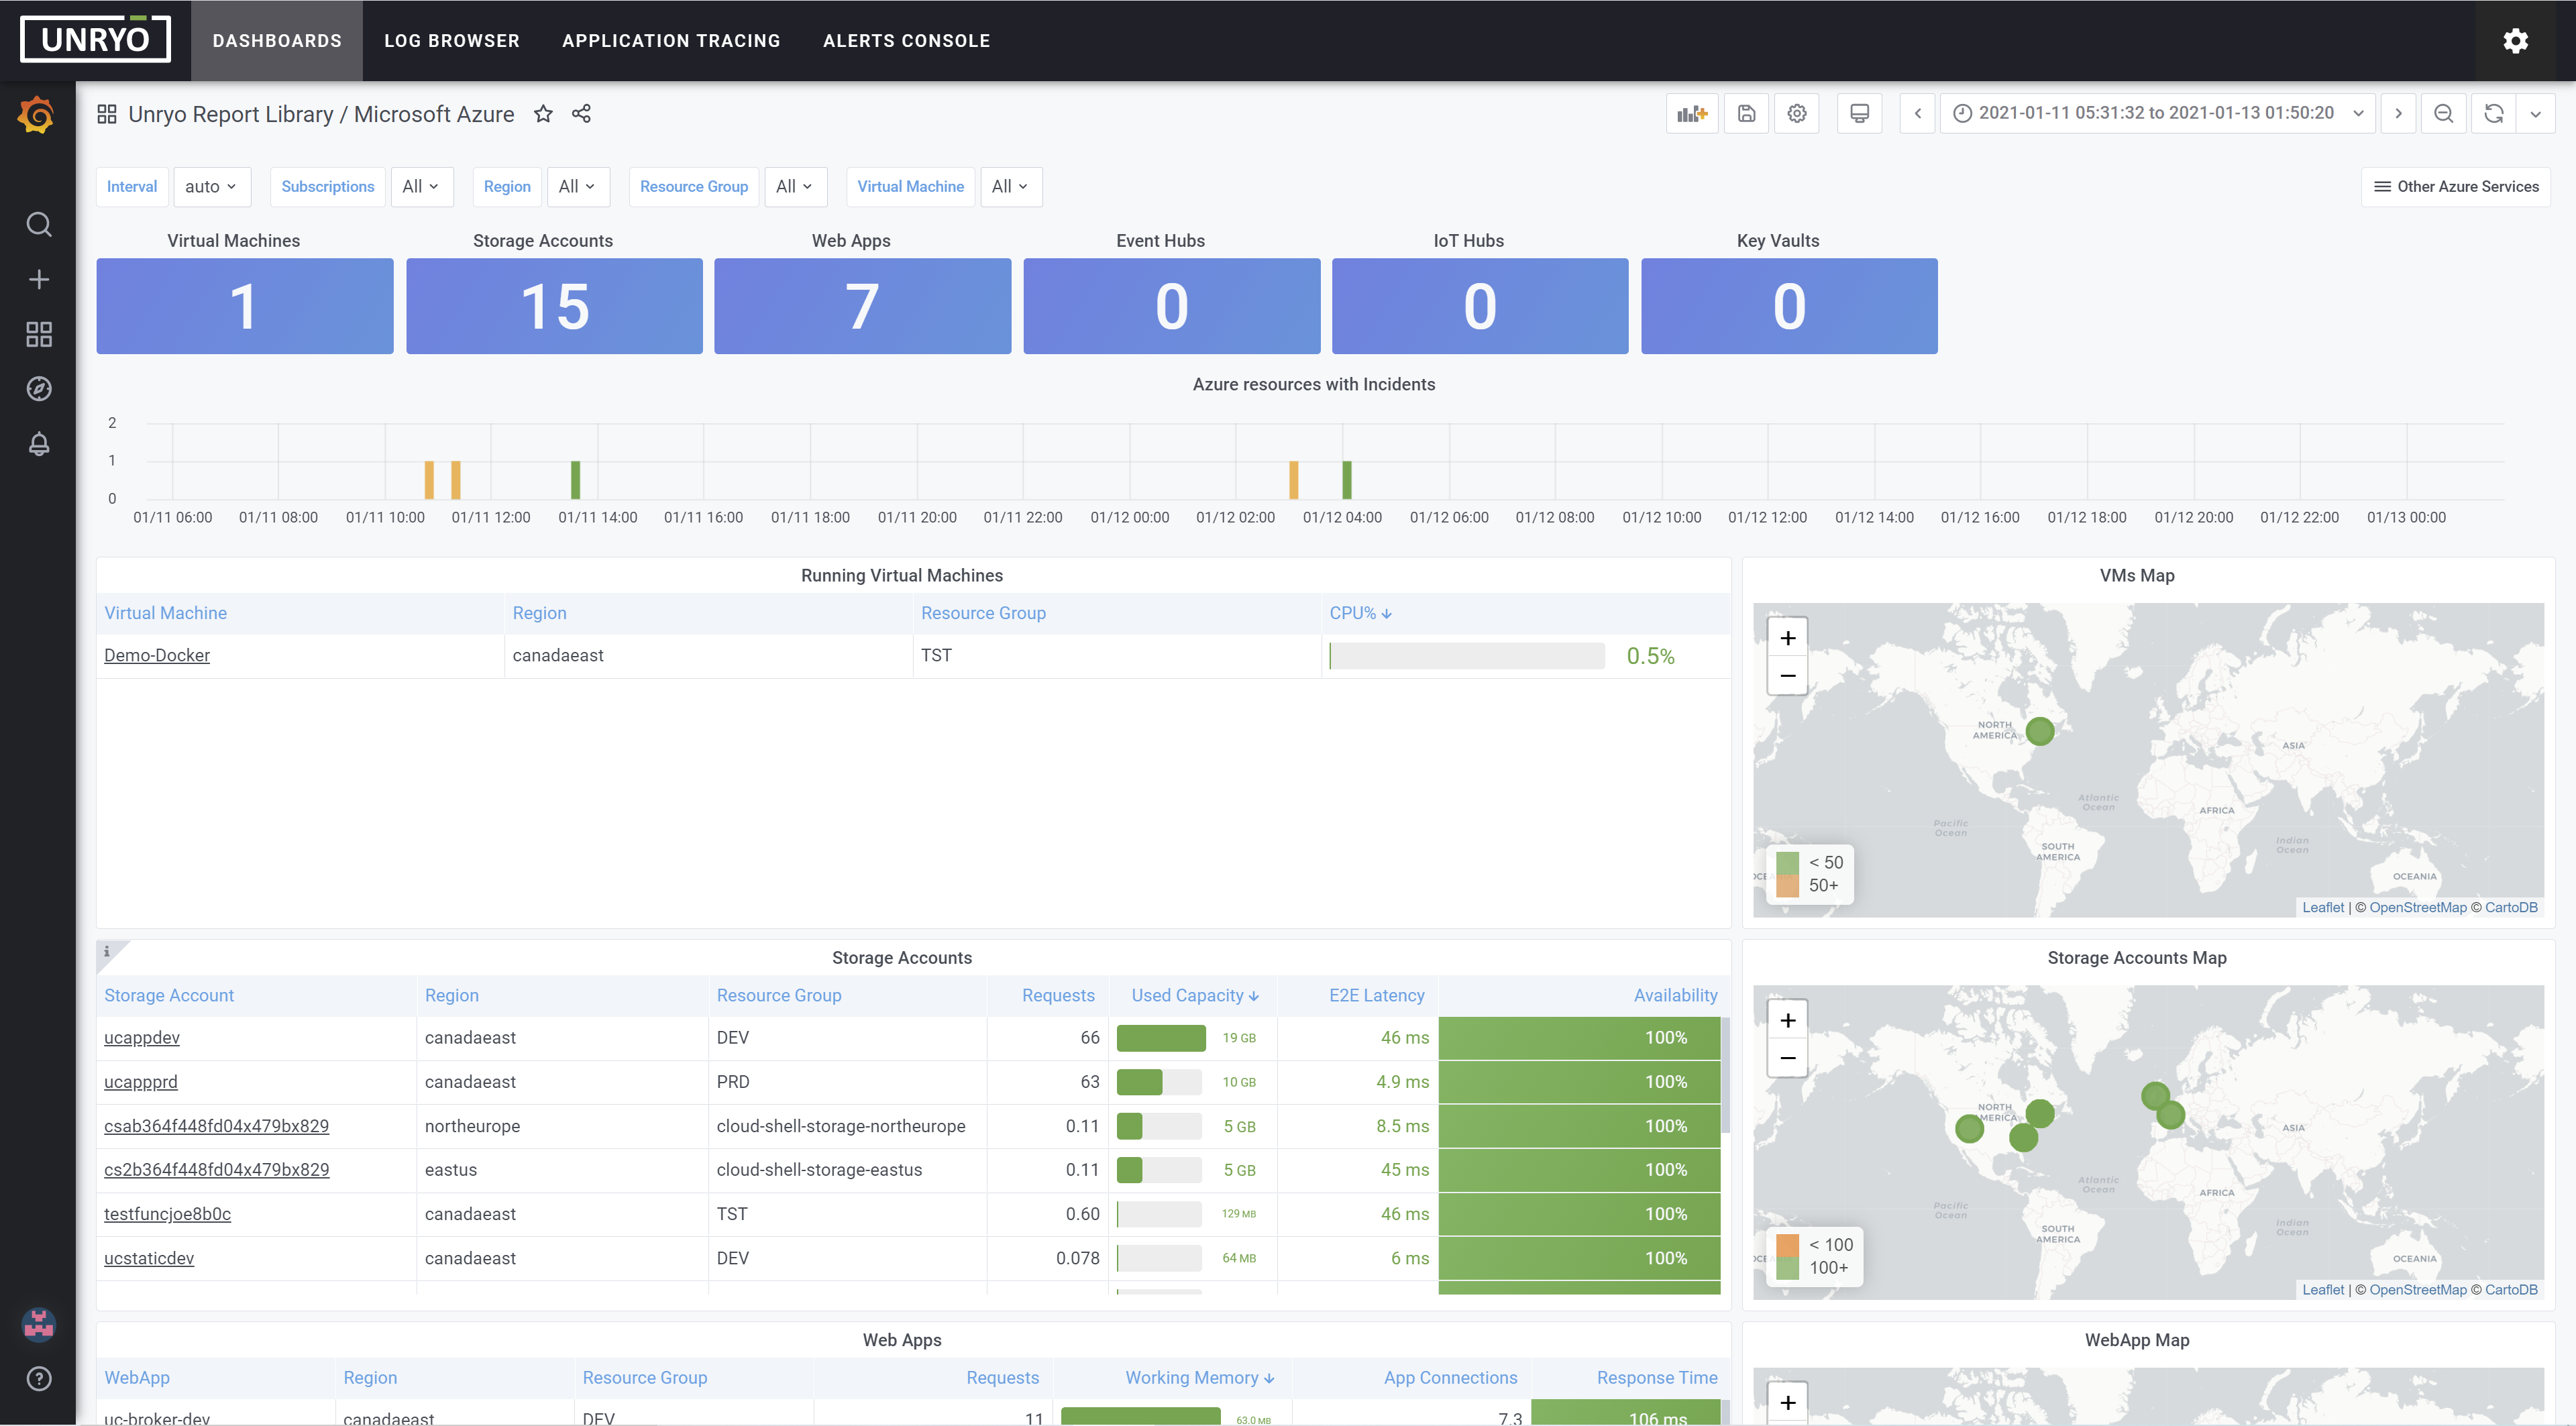Open the Other Azure Services menu
2576x1426 pixels.
tap(2456, 187)
